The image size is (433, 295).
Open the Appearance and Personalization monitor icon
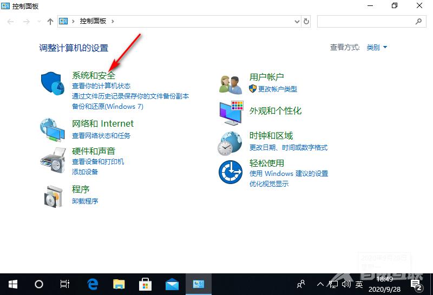click(x=232, y=113)
